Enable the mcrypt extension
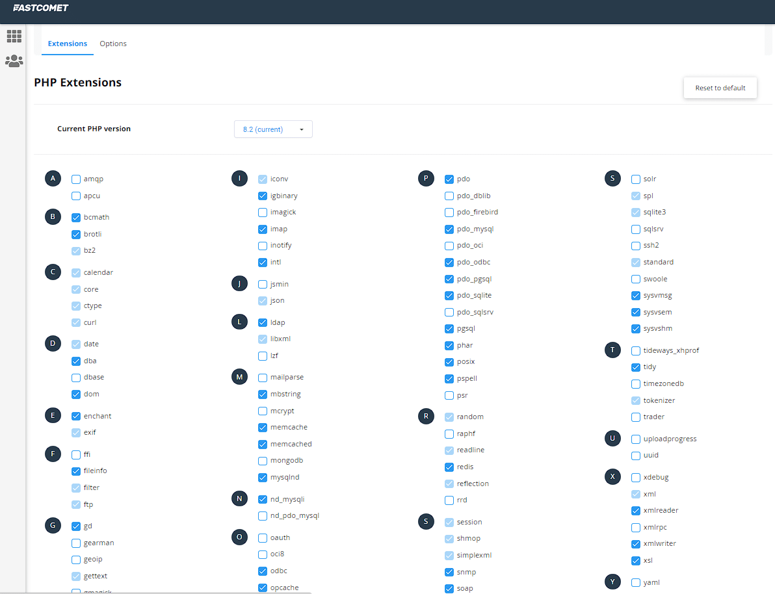The height and width of the screenshot is (594, 775). coord(263,411)
